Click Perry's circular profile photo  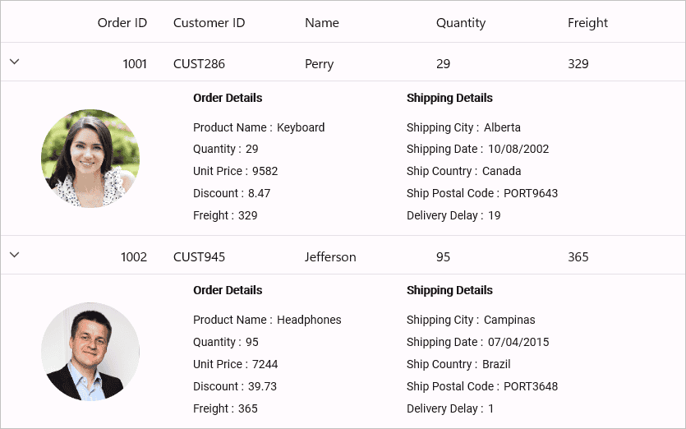pos(90,159)
